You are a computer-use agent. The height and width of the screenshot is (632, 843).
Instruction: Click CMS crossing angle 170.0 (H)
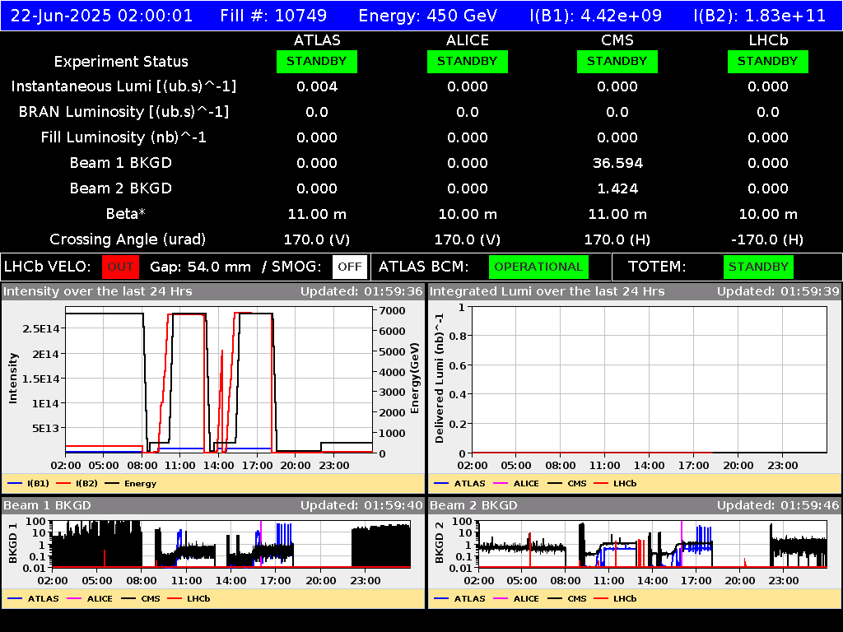(617, 239)
